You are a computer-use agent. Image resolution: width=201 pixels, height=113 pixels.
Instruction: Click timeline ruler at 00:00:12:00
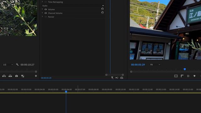click(x=148, y=89)
